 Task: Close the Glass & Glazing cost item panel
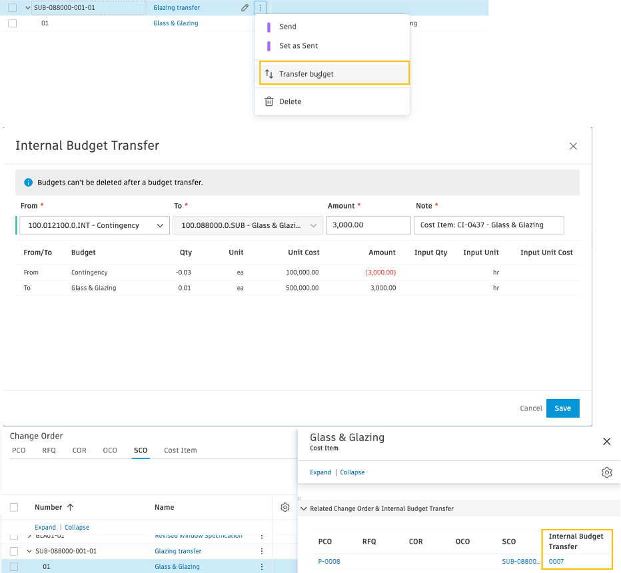click(606, 441)
